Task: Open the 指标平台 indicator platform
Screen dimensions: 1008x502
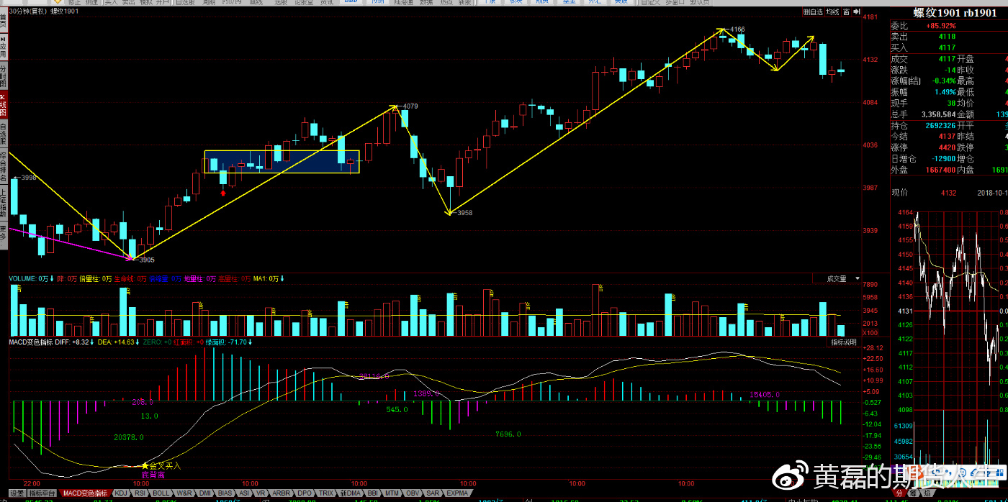Action: (x=43, y=493)
